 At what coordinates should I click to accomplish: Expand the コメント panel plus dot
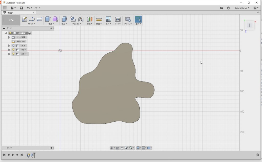click(x=51, y=148)
